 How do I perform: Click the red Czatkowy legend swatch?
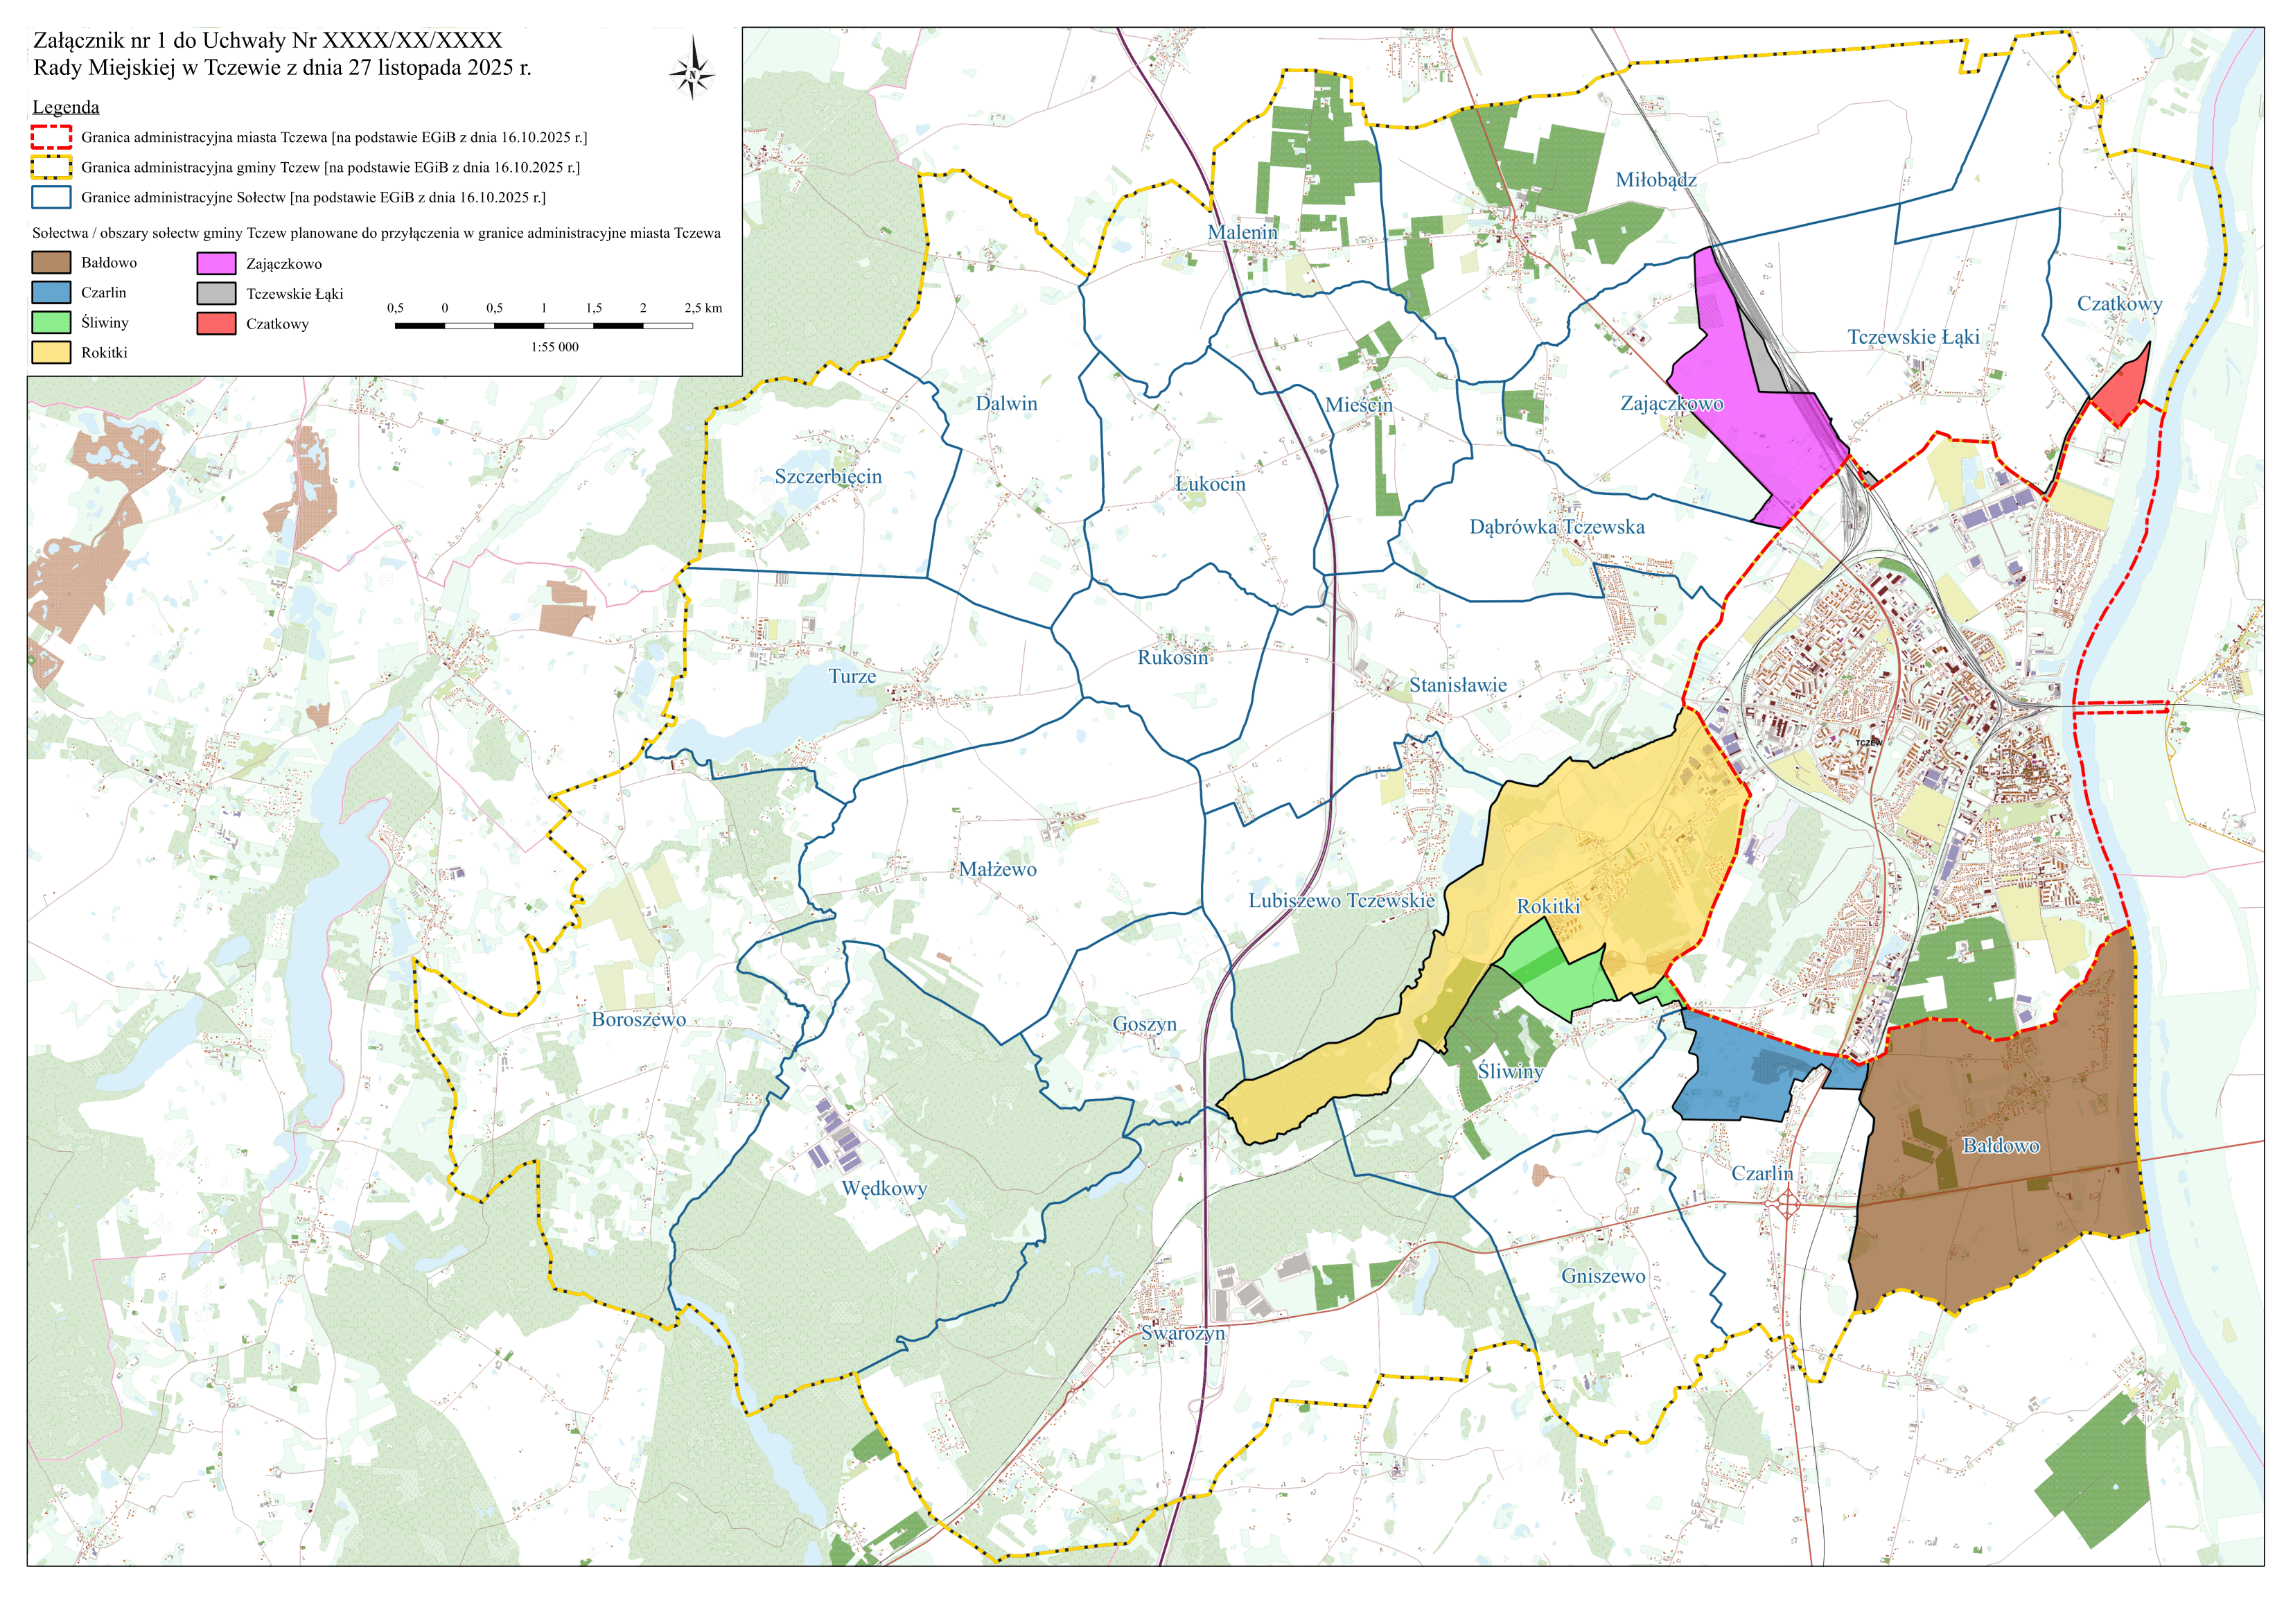click(217, 324)
